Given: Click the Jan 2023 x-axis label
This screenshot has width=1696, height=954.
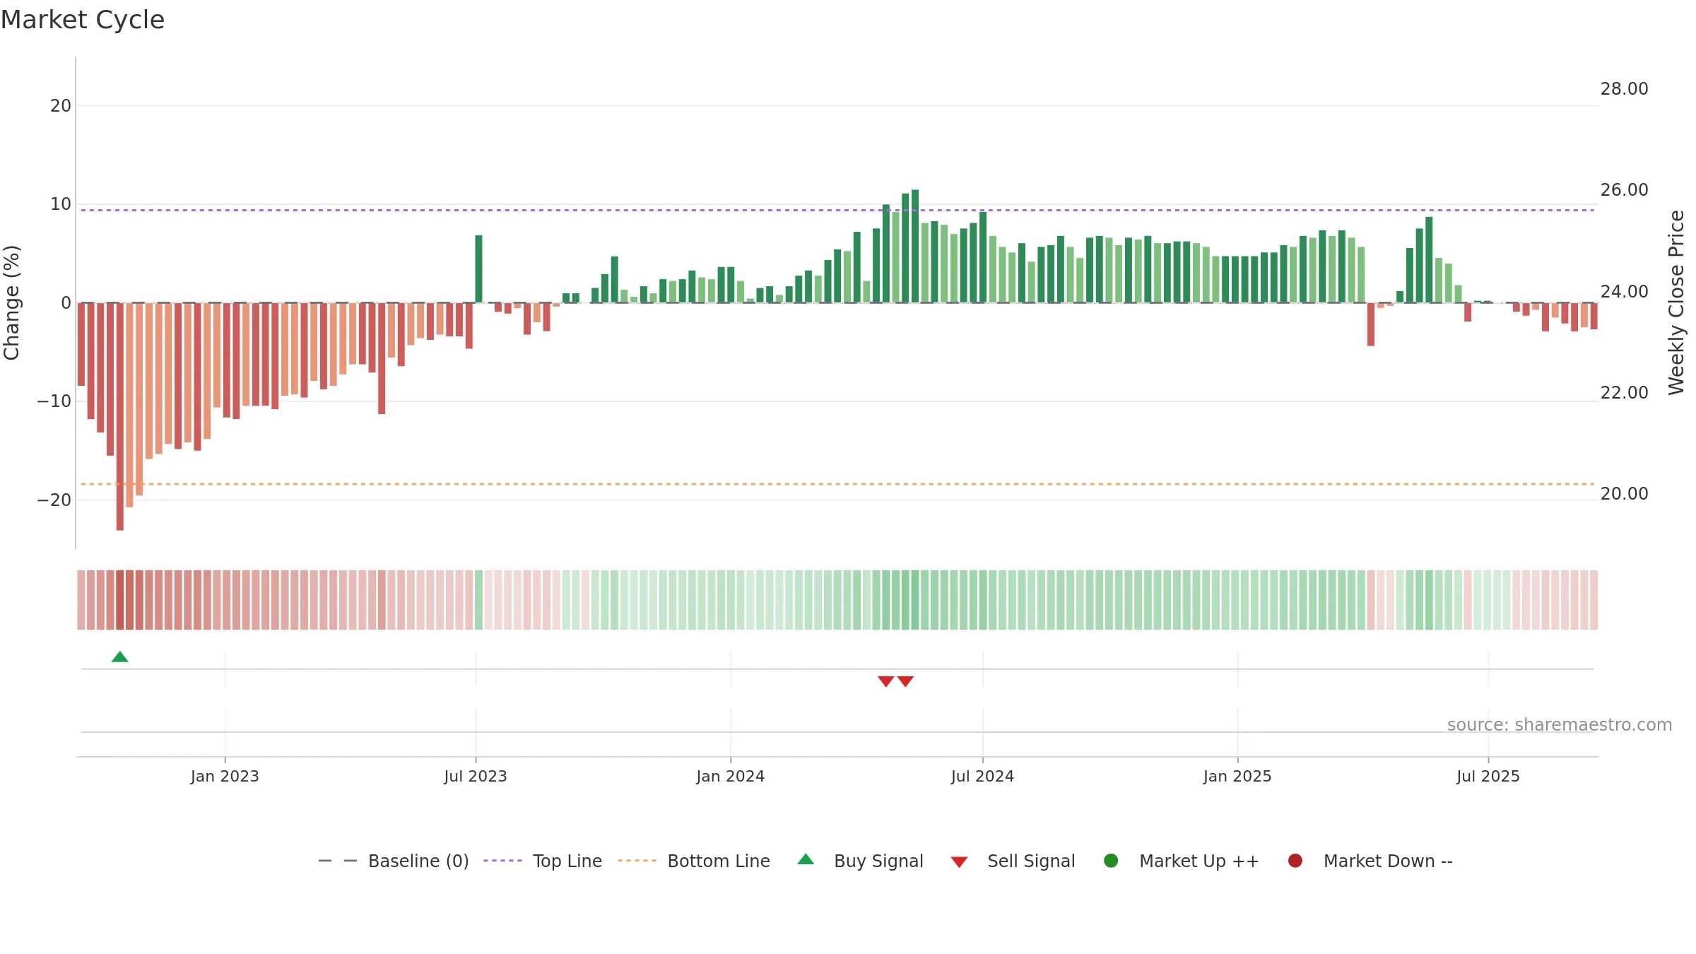Looking at the screenshot, I should pos(225,777).
